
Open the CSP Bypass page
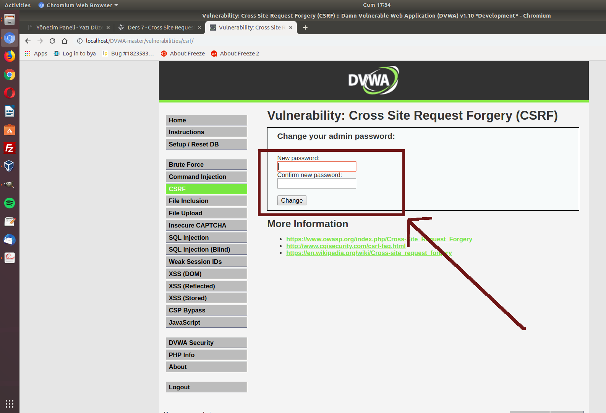tap(206, 310)
